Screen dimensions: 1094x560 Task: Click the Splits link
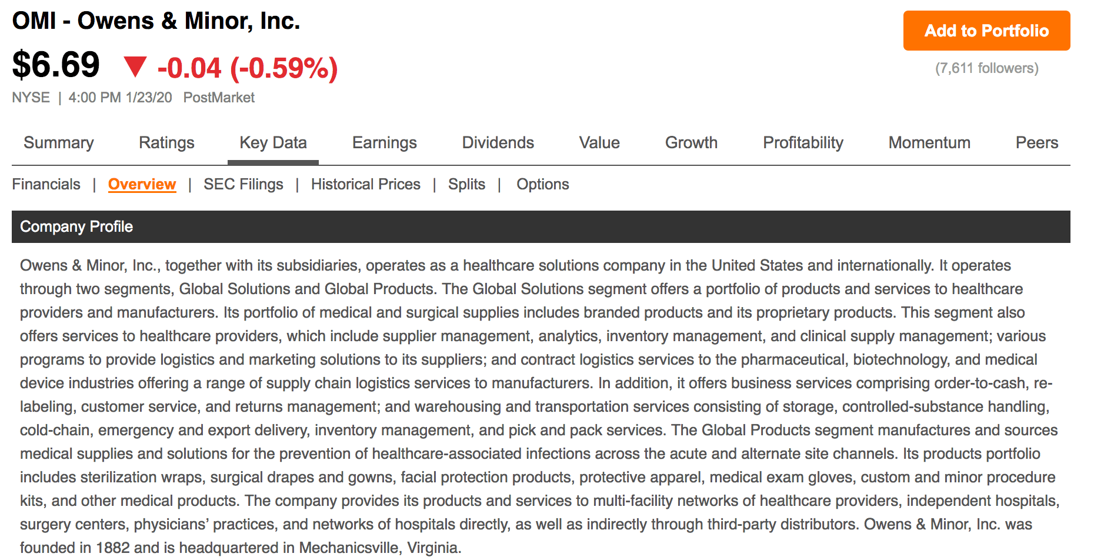[x=466, y=184]
